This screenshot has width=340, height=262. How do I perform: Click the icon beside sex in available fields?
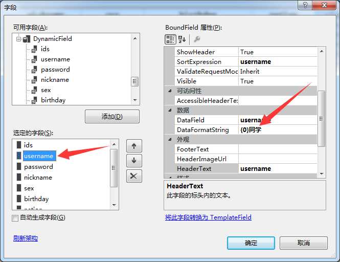click(34, 90)
